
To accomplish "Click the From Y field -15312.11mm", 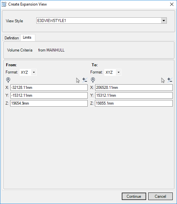I will tap(49, 95).
